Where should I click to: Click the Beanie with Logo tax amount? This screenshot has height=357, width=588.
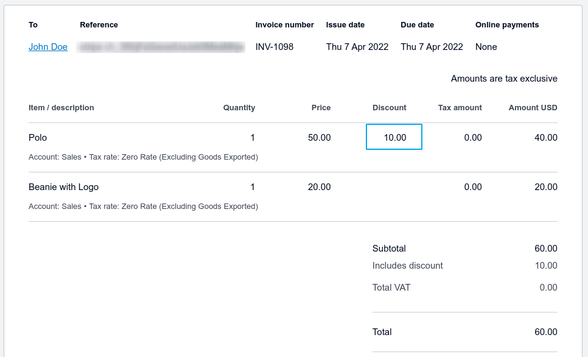[x=472, y=187]
